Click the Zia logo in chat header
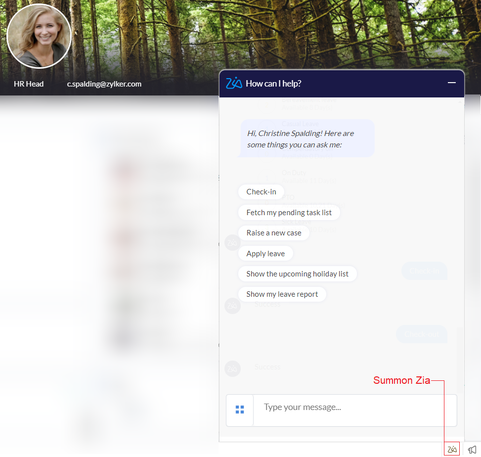 coord(234,83)
